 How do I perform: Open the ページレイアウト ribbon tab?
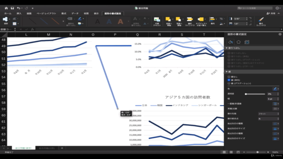(46, 14)
